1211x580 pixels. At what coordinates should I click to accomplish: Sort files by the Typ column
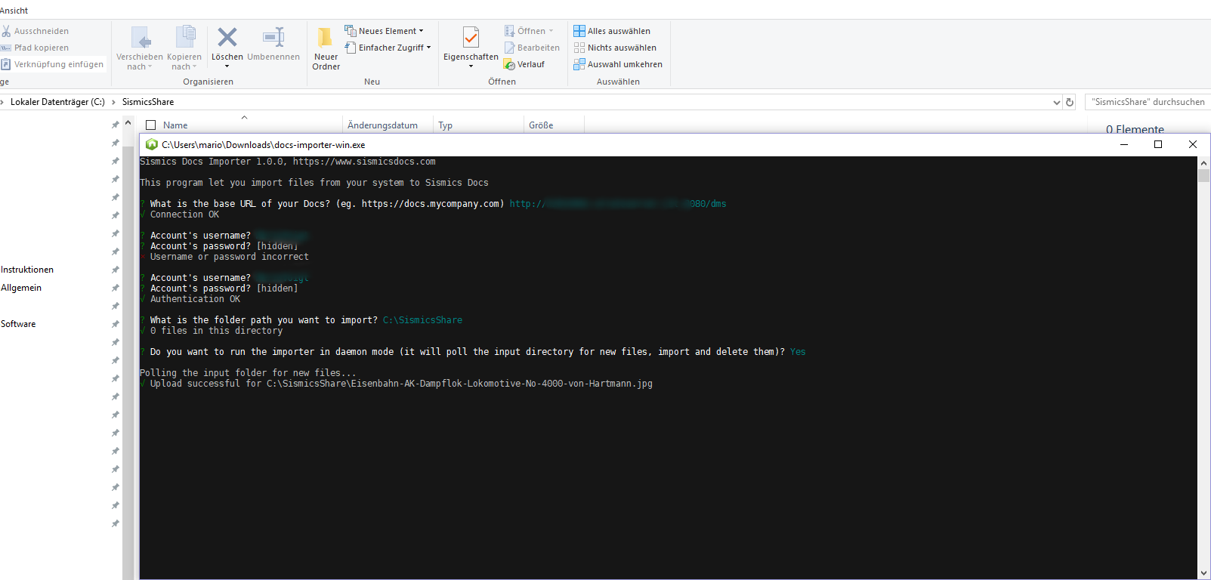[446, 125]
